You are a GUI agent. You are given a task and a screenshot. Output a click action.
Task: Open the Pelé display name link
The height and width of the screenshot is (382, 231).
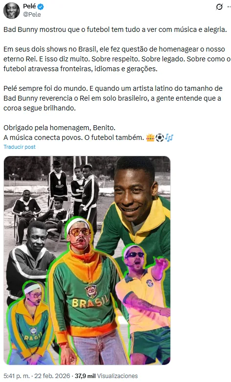[x=29, y=6]
